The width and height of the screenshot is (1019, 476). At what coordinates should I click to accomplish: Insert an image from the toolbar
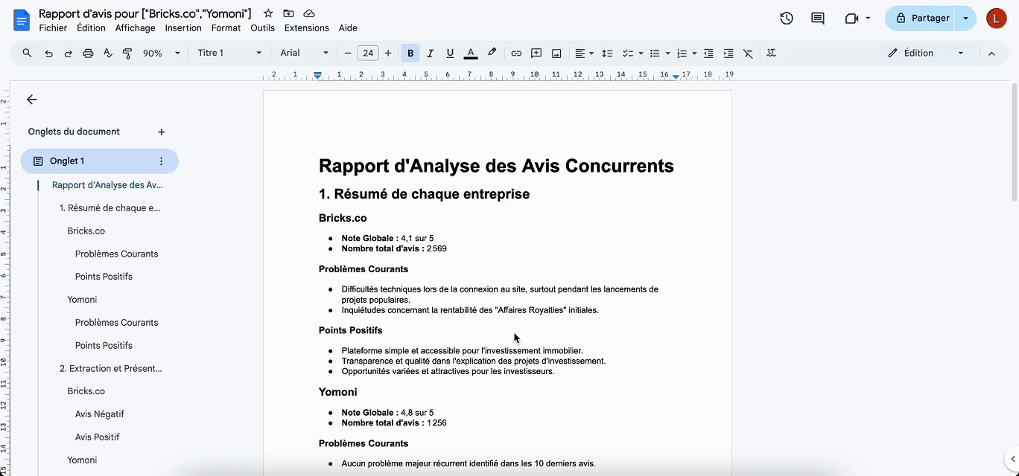(556, 53)
